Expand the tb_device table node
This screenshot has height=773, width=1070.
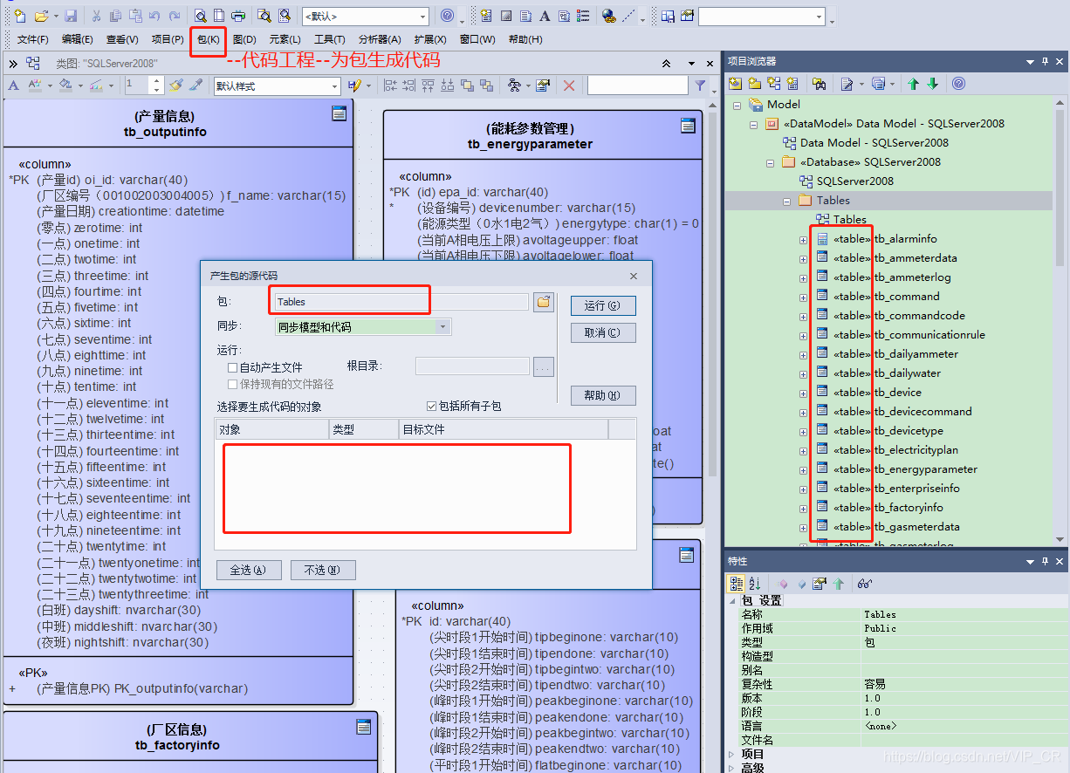pyautogui.click(x=803, y=393)
